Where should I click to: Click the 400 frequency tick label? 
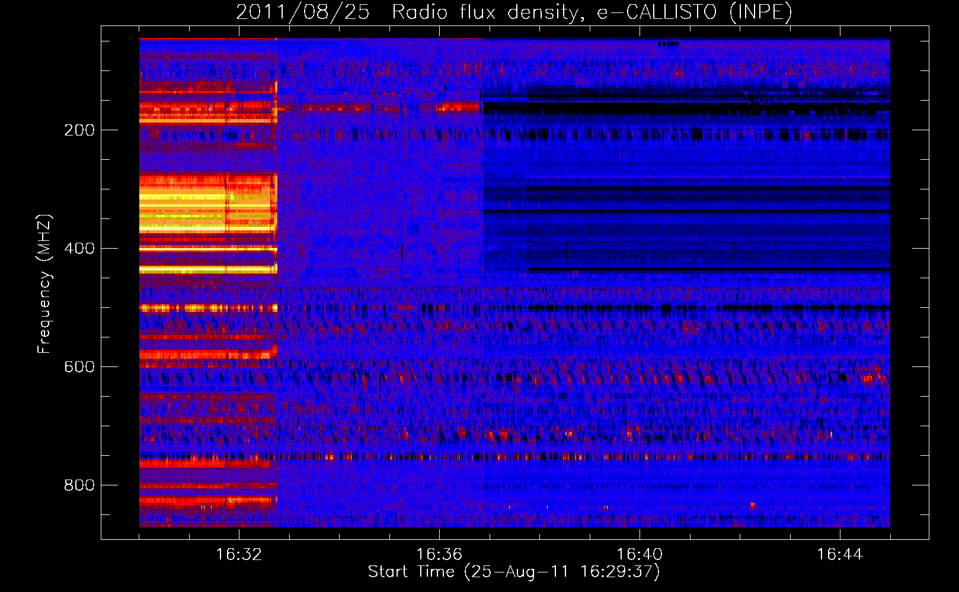point(79,249)
